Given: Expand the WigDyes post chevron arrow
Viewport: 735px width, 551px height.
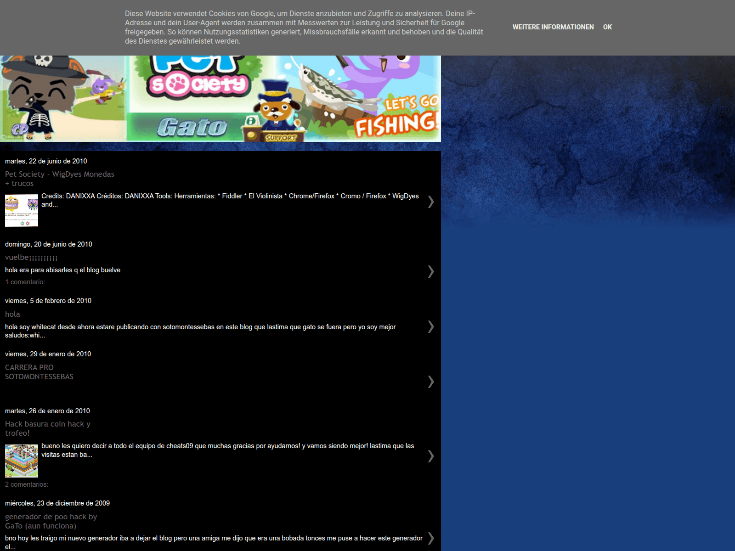Looking at the screenshot, I should tap(431, 202).
